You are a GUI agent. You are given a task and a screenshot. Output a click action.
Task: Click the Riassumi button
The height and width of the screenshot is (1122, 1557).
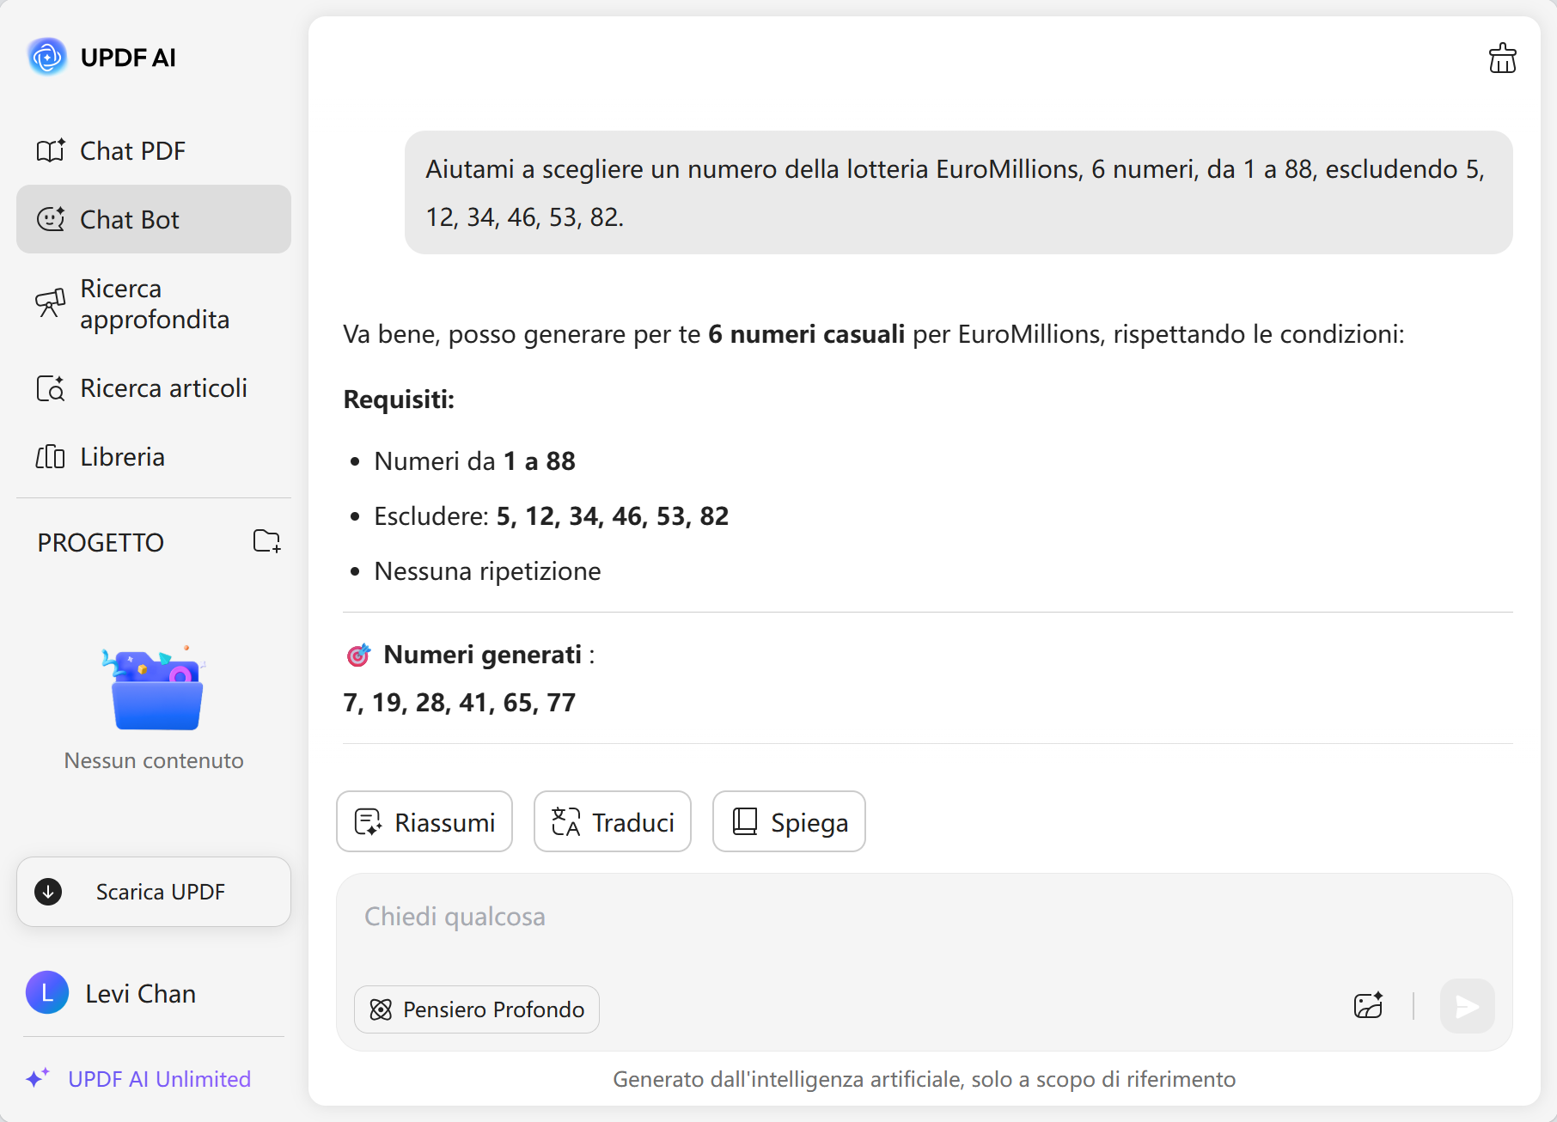[424, 822]
